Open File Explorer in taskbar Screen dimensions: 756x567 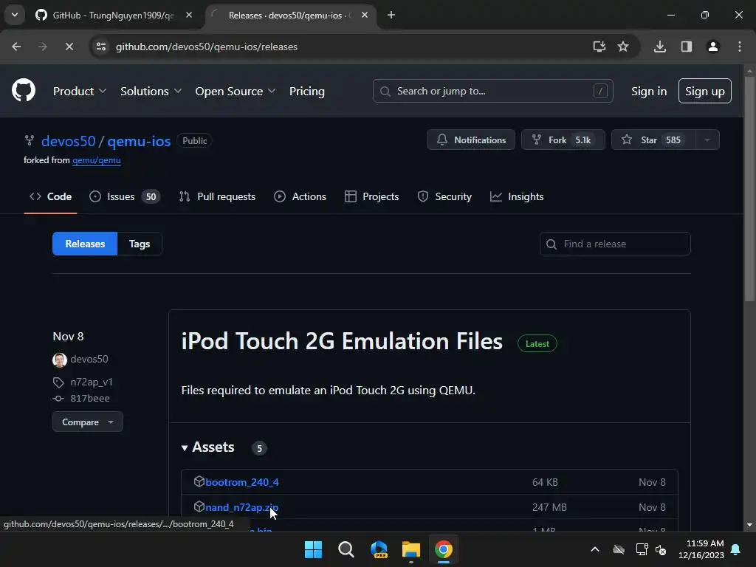[x=410, y=549]
